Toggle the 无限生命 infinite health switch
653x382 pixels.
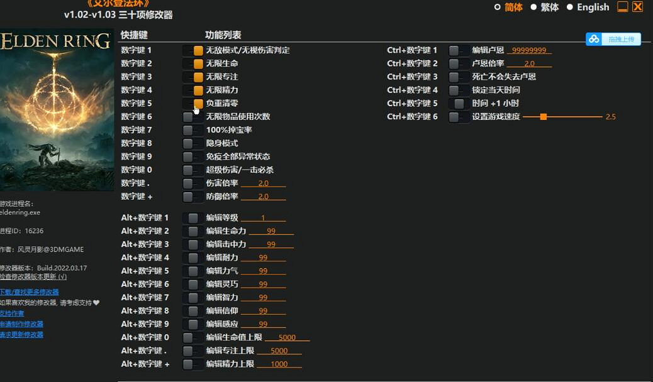point(194,63)
